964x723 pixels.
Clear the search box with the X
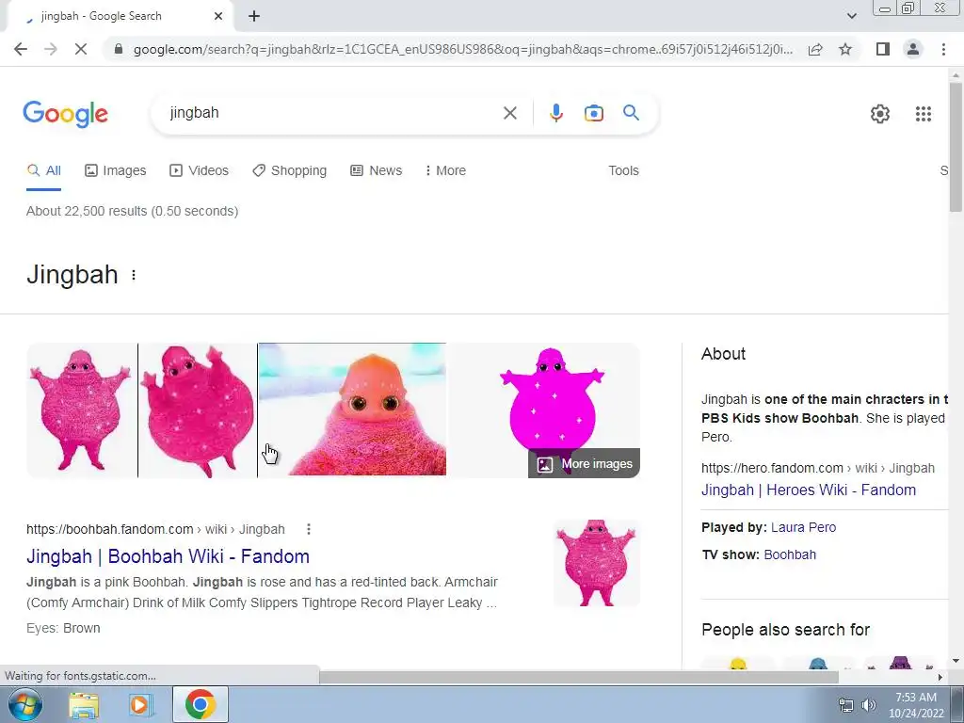pyautogui.click(x=509, y=113)
